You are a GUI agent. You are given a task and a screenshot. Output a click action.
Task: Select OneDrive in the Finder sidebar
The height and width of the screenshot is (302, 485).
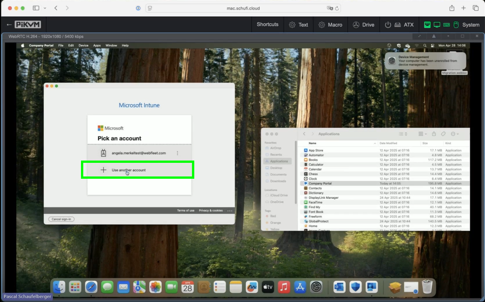click(x=277, y=202)
